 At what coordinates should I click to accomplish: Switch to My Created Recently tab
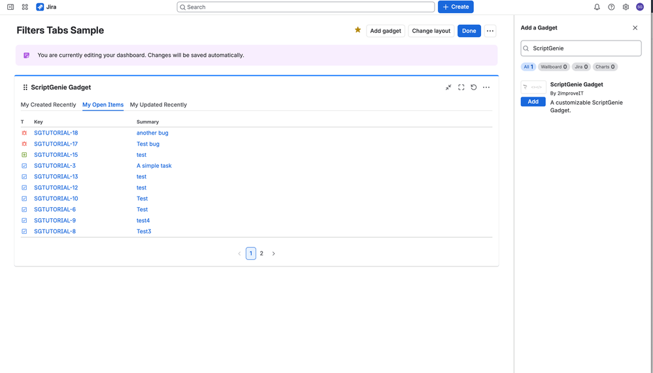point(48,105)
